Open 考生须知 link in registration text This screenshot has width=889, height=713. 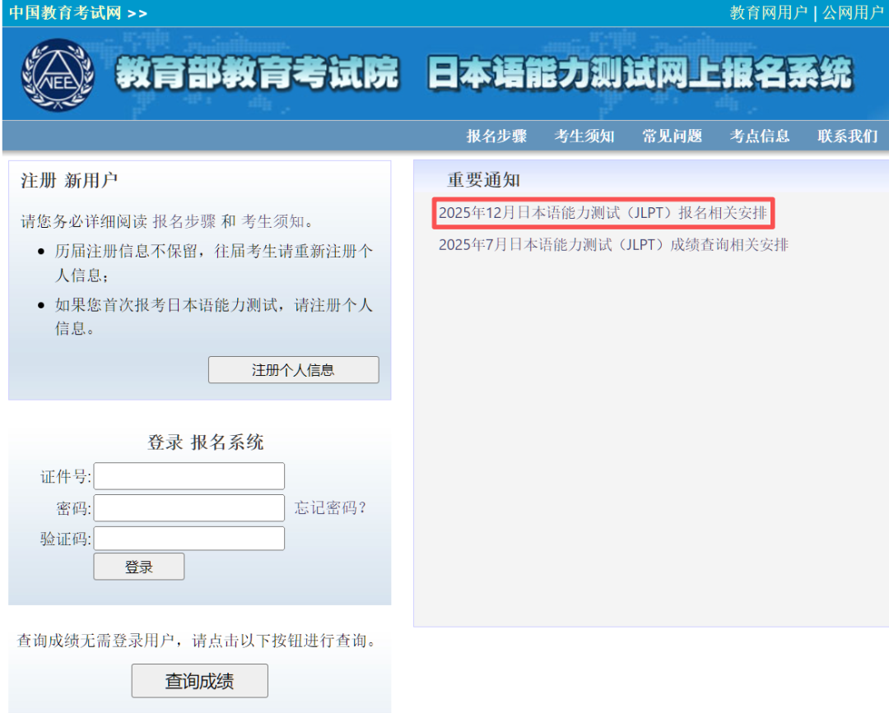[272, 221]
